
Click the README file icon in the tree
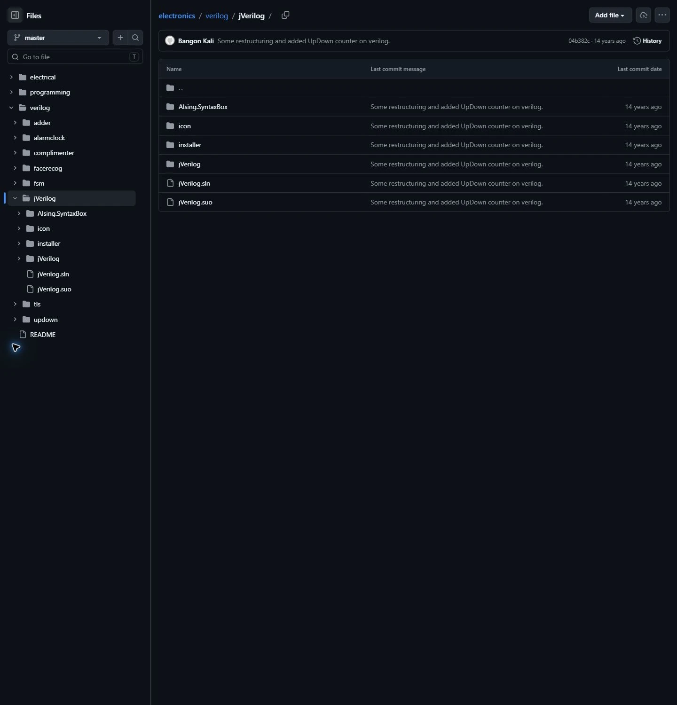(23, 334)
